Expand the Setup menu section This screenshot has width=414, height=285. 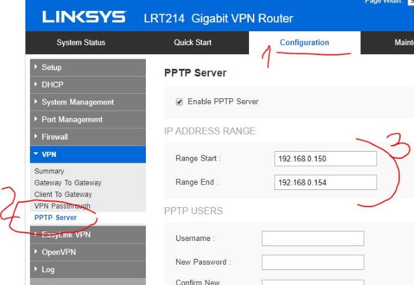[52, 68]
